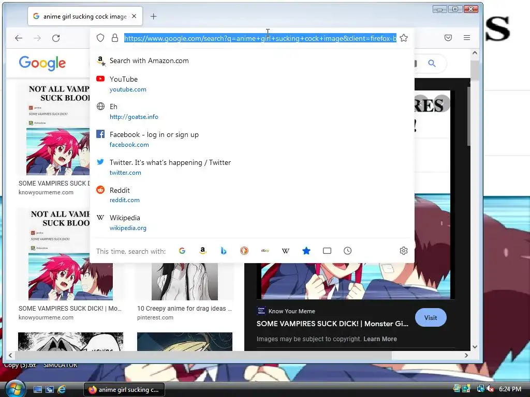Click the forward navigation arrow
530x397 pixels.
point(37,38)
